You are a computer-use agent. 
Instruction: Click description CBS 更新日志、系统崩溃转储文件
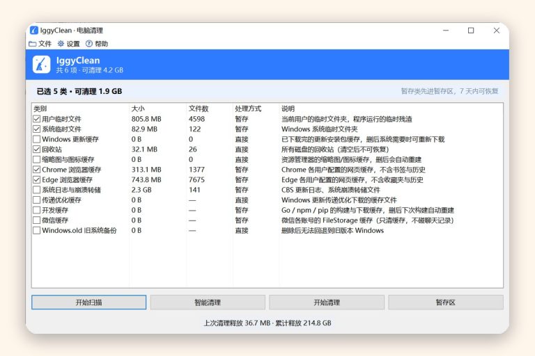pos(331,190)
